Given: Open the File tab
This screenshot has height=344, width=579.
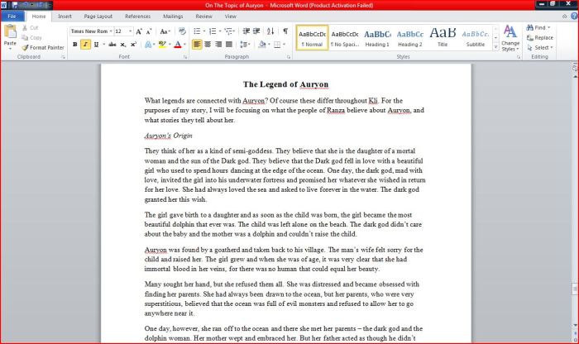Looking at the screenshot, I should tap(12, 16).
